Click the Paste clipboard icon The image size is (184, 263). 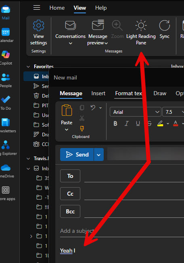pyautogui.click(x=67, y=110)
